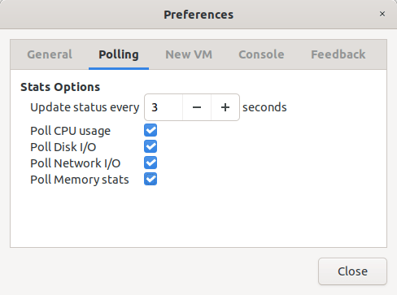Viewport: 397px width, 295px height.
Task: Focus the update status seconds field
Action: pos(164,107)
